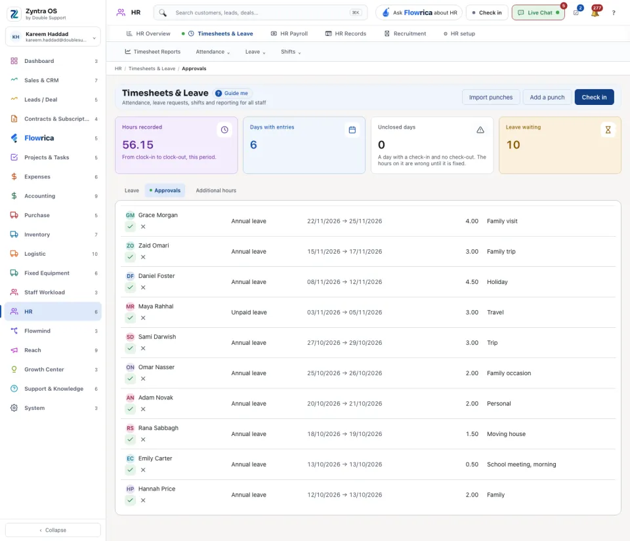Screen dimensions: 630x541
Task: Approve Daniel Foster's leave request checkmark
Action: 130,287
